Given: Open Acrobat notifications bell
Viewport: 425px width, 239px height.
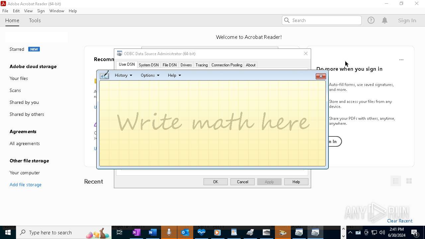Looking at the screenshot, I should point(385,20).
